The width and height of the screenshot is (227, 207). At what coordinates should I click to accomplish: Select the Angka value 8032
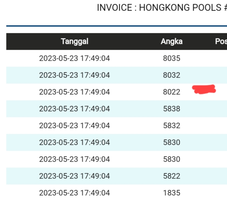pyautogui.click(x=172, y=75)
